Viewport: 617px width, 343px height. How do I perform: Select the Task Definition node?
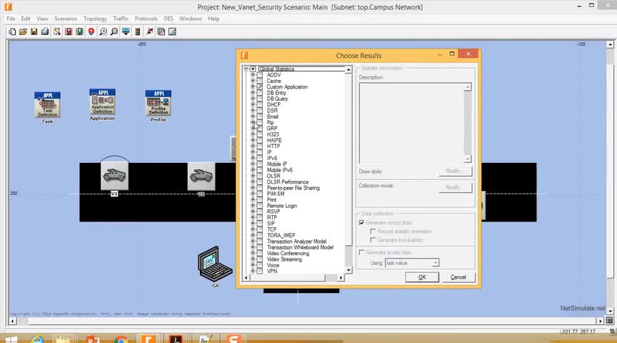(x=47, y=104)
